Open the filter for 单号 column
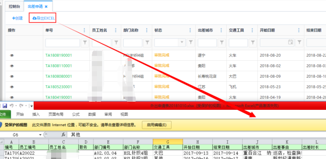Screen dimensions: 326x159 [x=85, y=43]
